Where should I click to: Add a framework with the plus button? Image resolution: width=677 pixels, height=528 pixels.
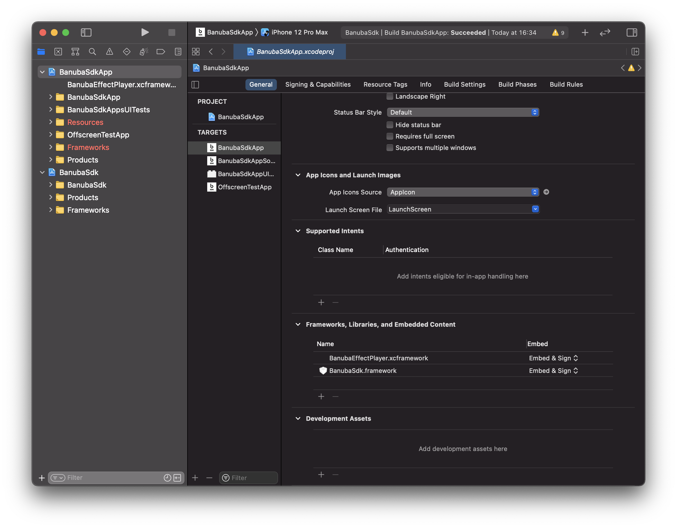(321, 397)
